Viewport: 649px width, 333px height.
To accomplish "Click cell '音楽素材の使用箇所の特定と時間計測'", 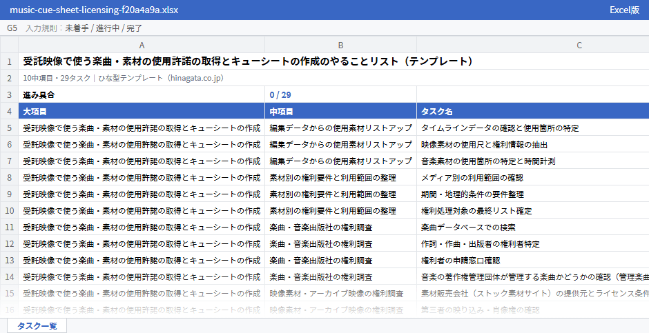I will click(533, 161).
